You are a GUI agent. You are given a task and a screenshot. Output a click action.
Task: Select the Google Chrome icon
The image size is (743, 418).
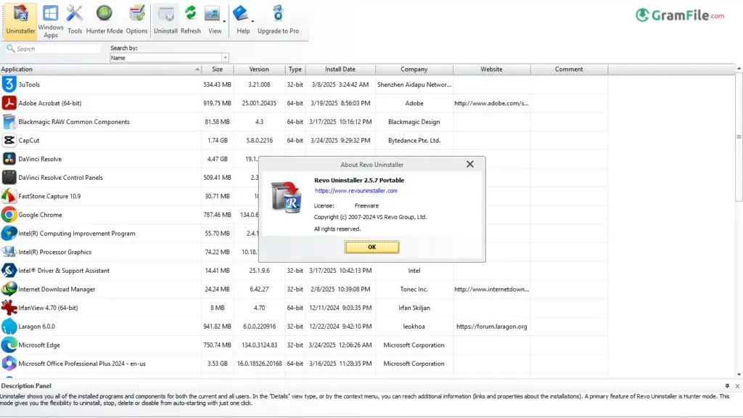(x=9, y=215)
